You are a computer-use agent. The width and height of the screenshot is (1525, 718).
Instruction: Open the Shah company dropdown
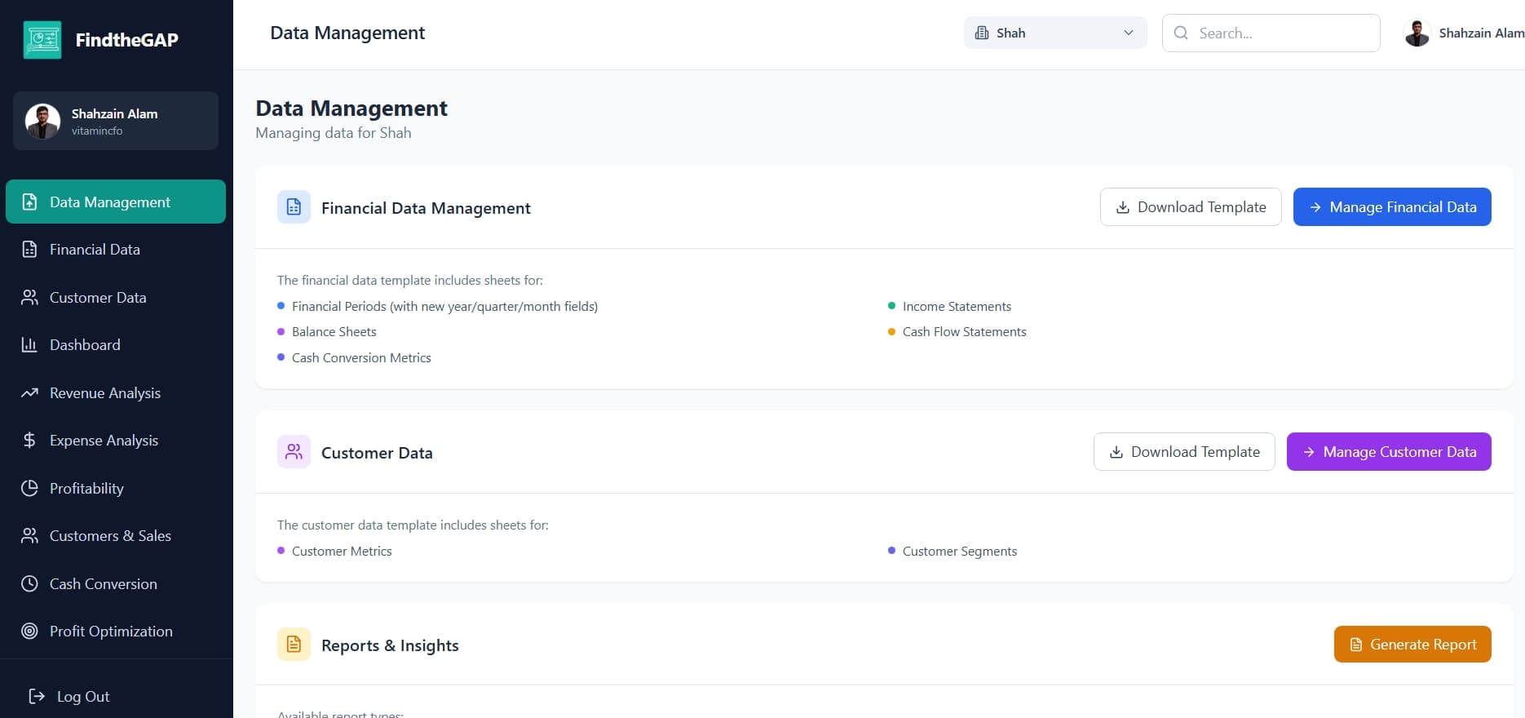coord(1055,33)
